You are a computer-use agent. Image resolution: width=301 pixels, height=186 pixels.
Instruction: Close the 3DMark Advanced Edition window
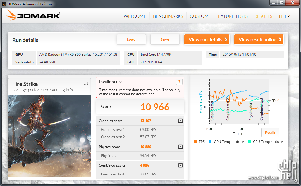point(293,3)
